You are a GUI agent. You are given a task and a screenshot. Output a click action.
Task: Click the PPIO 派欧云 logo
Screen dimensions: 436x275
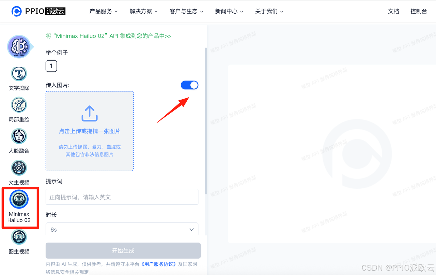[x=38, y=11]
